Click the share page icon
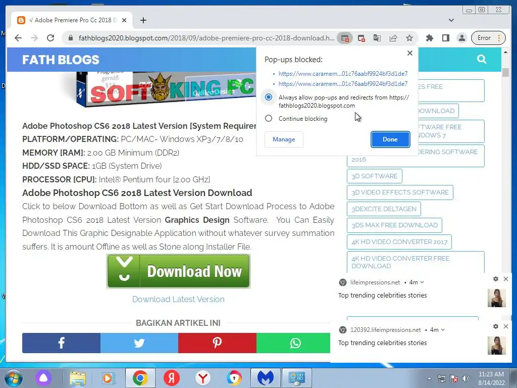Image resolution: width=517 pixels, height=388 pixels. pos(393,38)
